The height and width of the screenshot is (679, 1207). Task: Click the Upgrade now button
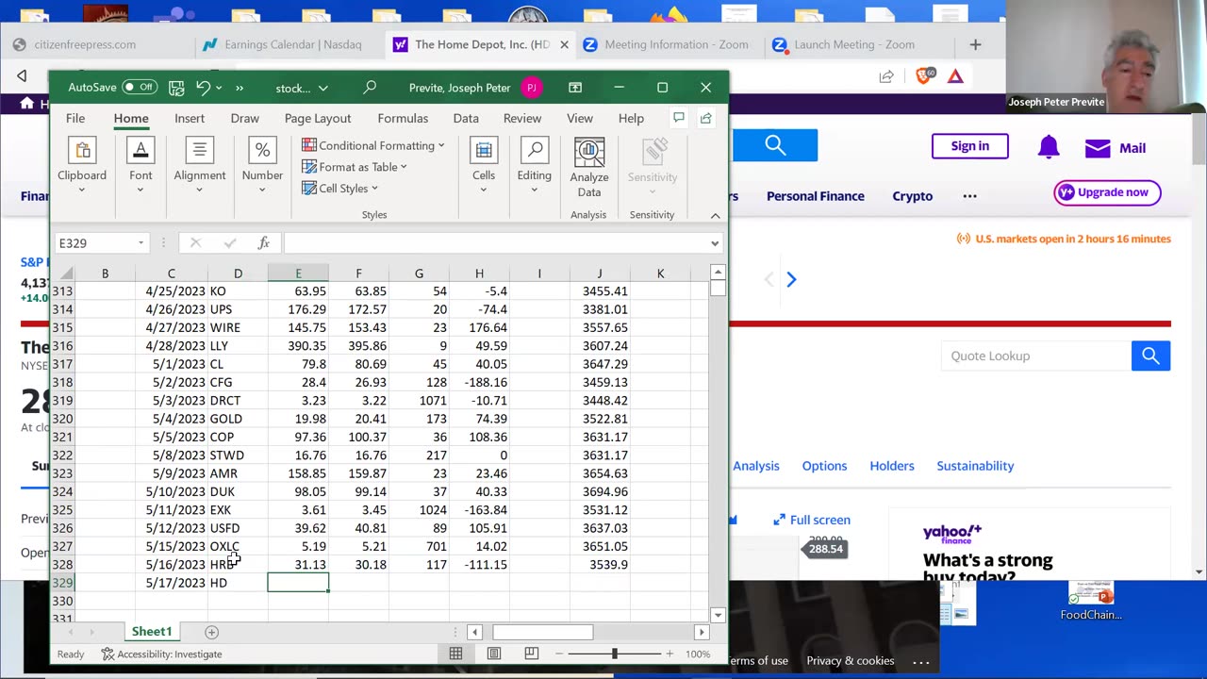pos(1107,192)
